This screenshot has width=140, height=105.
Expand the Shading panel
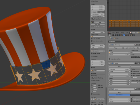pyautogui.click(x=92, y=76)
